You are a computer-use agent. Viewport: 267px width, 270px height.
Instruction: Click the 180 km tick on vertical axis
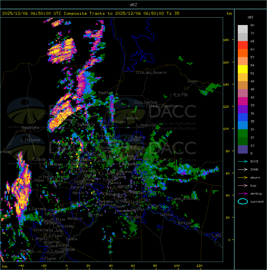click(x=226, y=40)
